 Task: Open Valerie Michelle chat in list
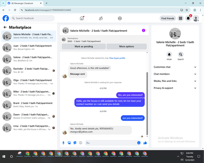pos(29,36)
